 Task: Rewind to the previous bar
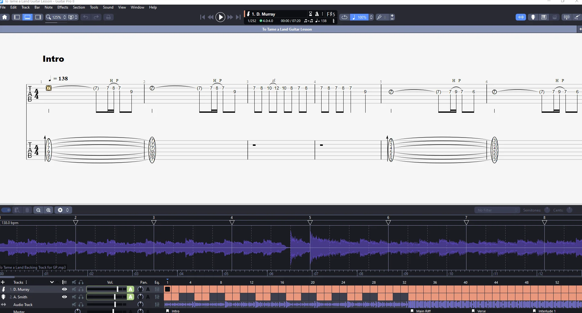pyautogui.click(x=211, y=17)
